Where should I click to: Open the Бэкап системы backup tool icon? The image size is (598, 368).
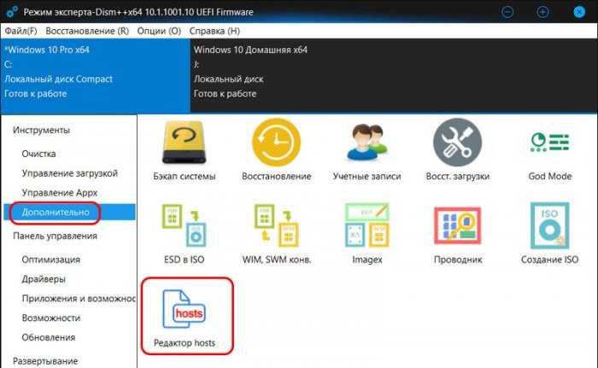[185, 143]
